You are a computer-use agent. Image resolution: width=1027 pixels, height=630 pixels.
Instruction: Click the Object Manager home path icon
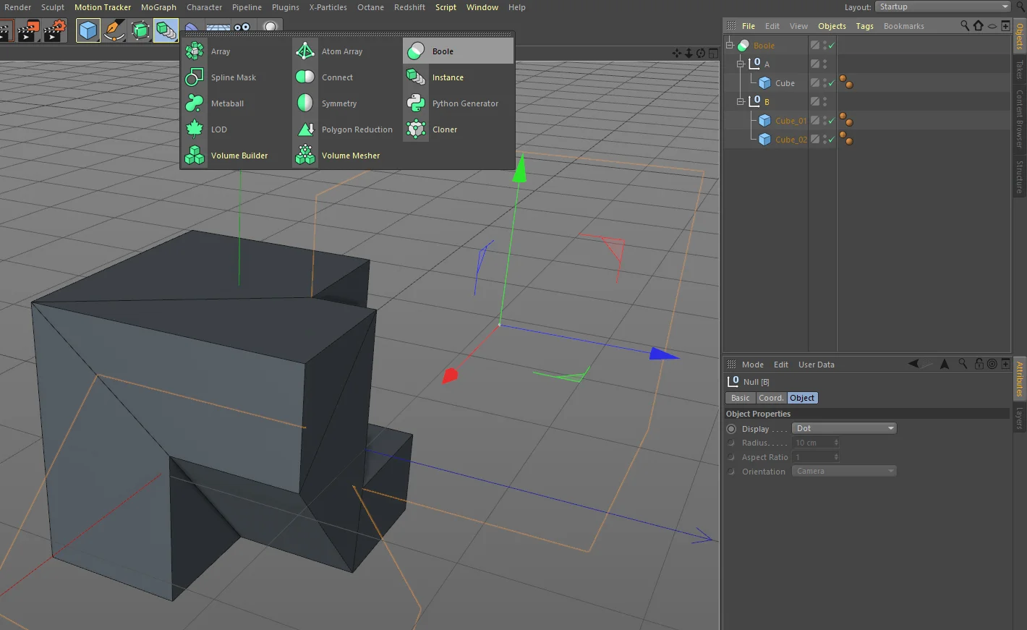pyautogui.click(x=979, y=25)
